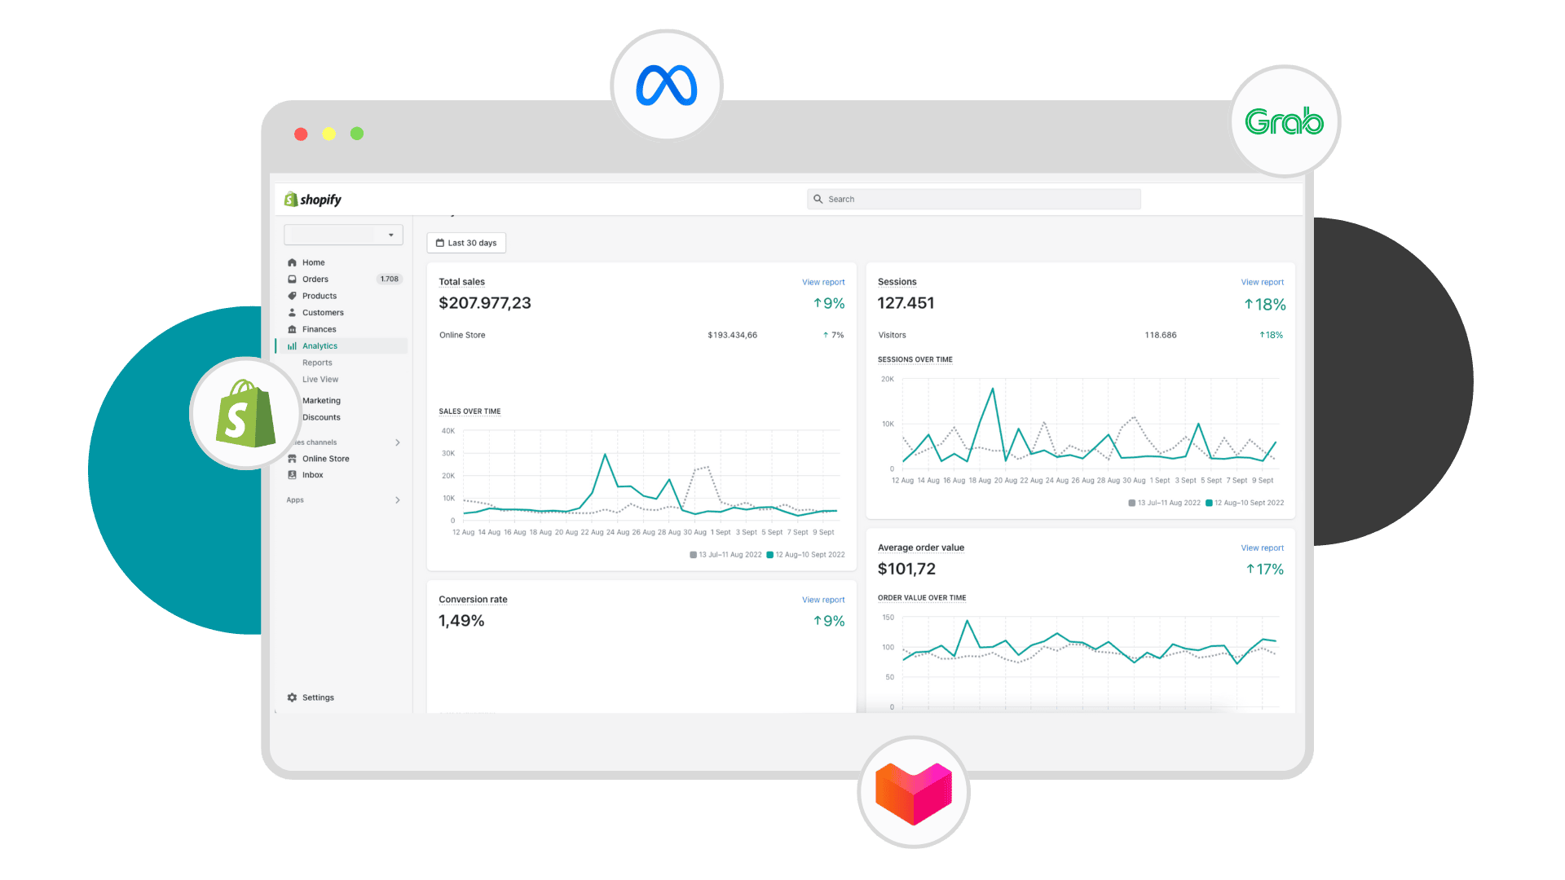This screenshot has width=1565, height=880.
Task: Open Live View under Analytics
Action: click(x=320, y=380)
